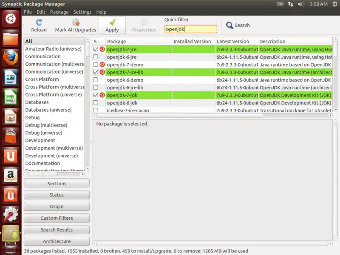Click the volume indicator in the top panel

tap(301, 4)
